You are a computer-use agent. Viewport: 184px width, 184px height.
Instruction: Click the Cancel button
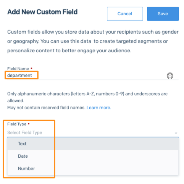pos(125,14)
